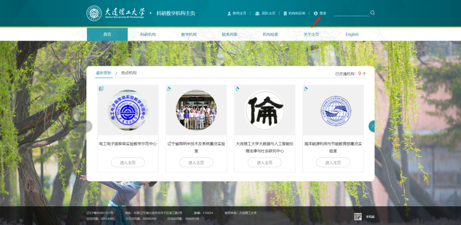Click the QR code icon in footer
The image size is (461, 225).
[x=358, y=217]
